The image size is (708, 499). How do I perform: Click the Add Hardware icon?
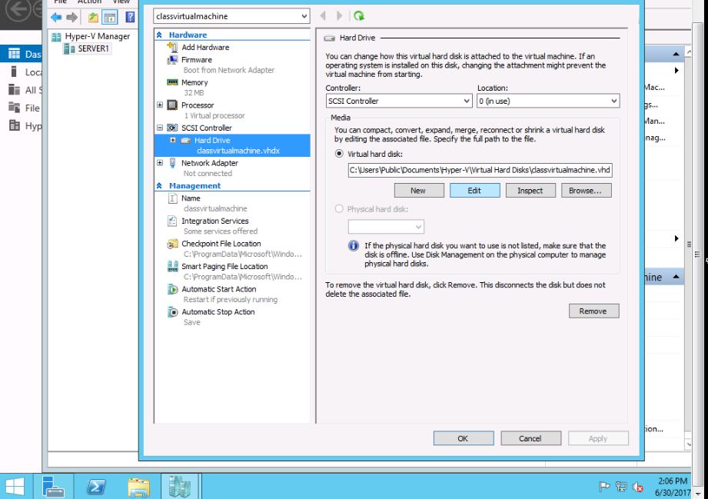(172, 47)
